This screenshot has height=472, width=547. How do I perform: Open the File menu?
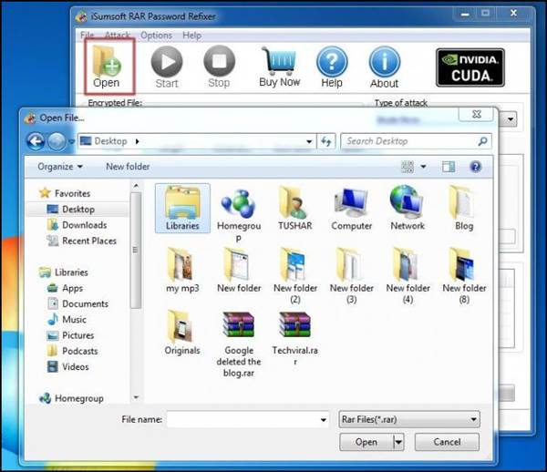(88, 36)
